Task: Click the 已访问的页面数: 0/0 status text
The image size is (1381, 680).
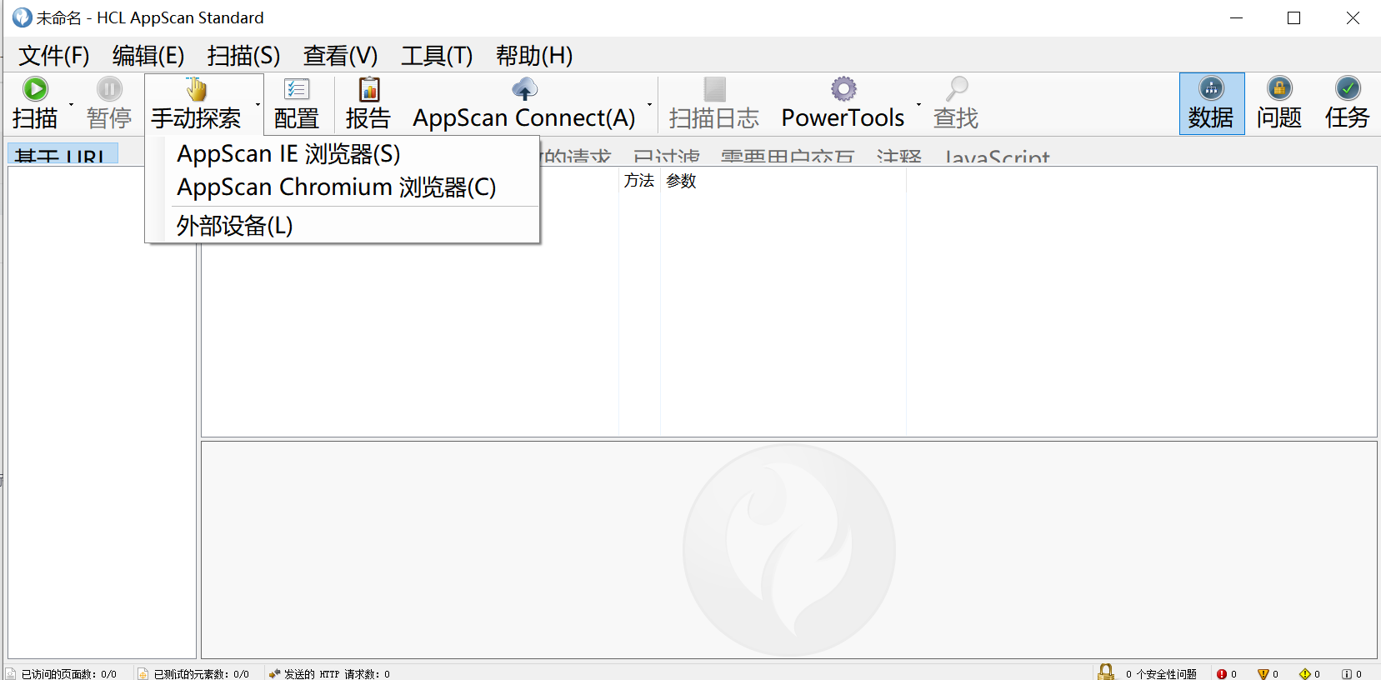Action: 69,674
